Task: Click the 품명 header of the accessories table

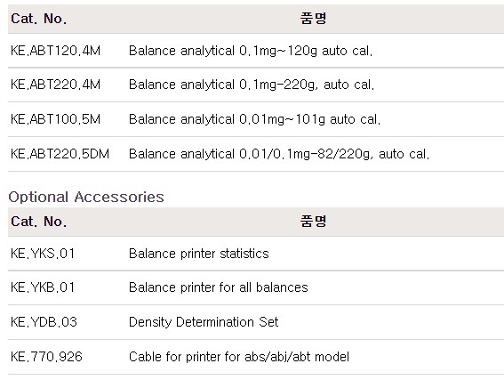Action: tap(314, 222)
